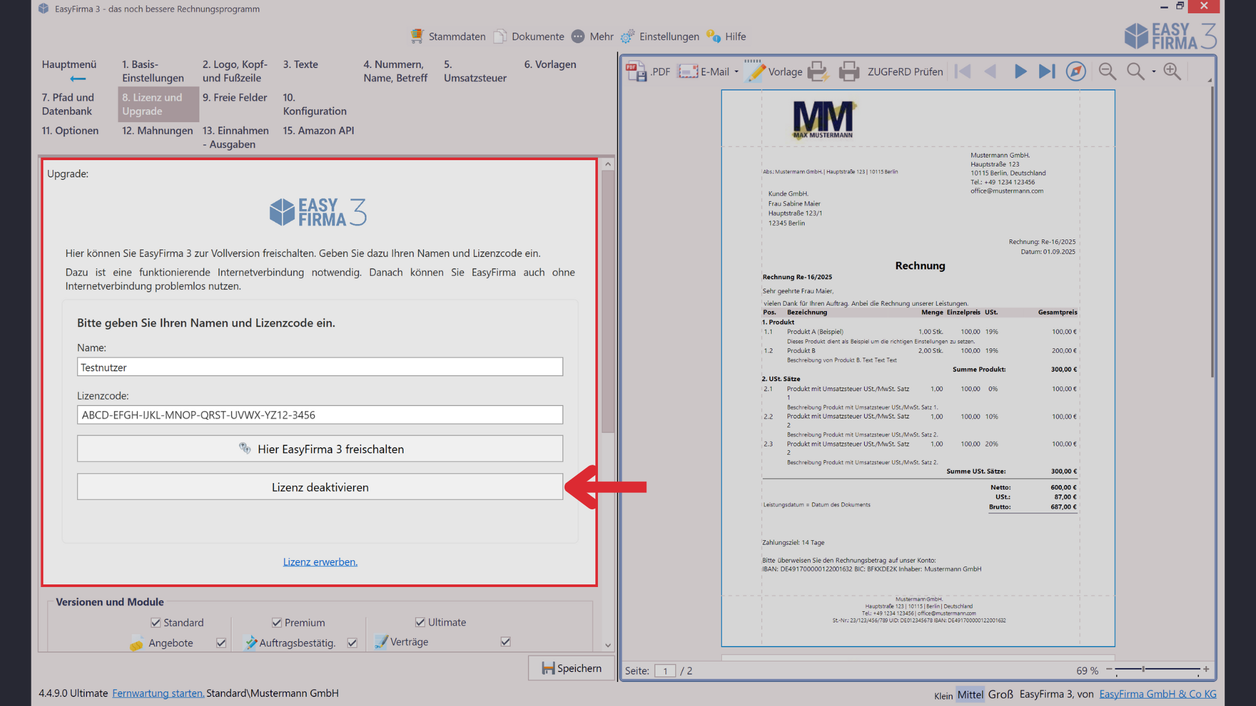This screenshot has width=1256, height=706.
Task: Click the Verträge contract icon
Action: [x=381, y=642]
